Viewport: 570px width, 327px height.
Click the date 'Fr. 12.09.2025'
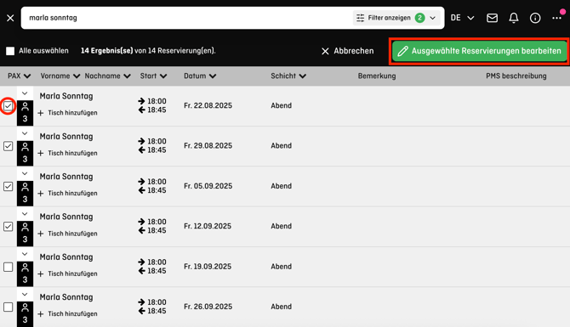click(x=208, y=226)
